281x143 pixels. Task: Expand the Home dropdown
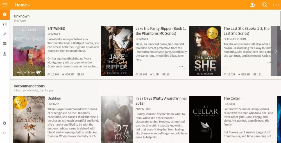[x=22, y=5]
